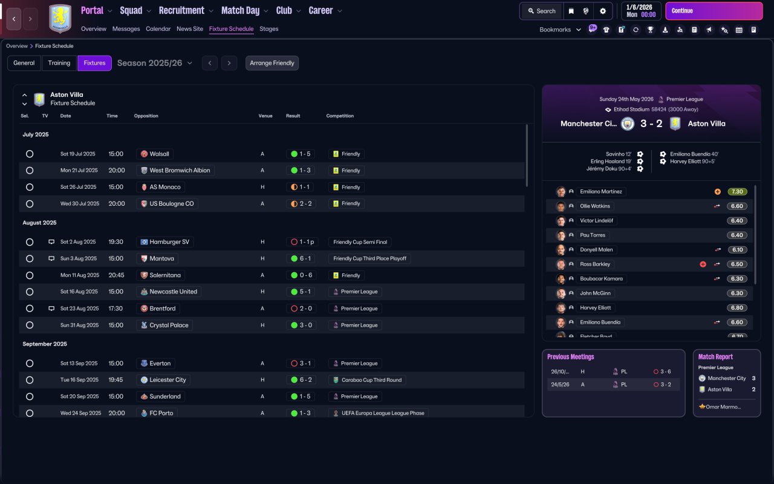Open the Bookmarks dropdown
This screenshot has height=484, width=774.
[561, 30]
